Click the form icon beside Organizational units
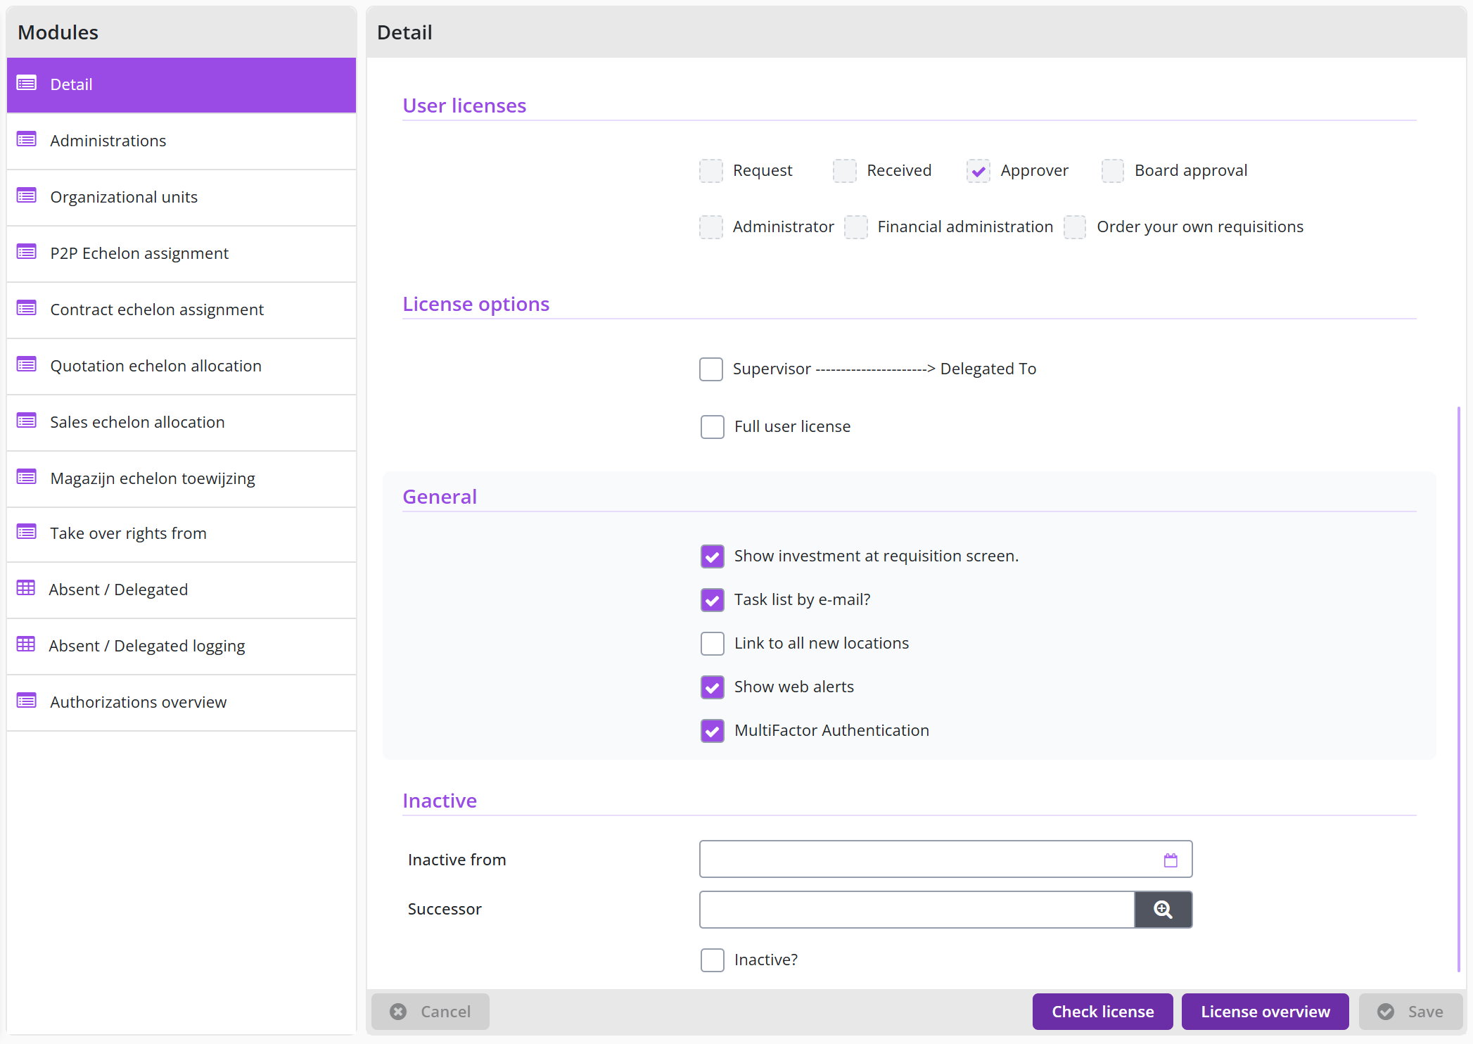Image resolution: width=1473 pixels, height=1044 pixels. (x=27, y=196)
